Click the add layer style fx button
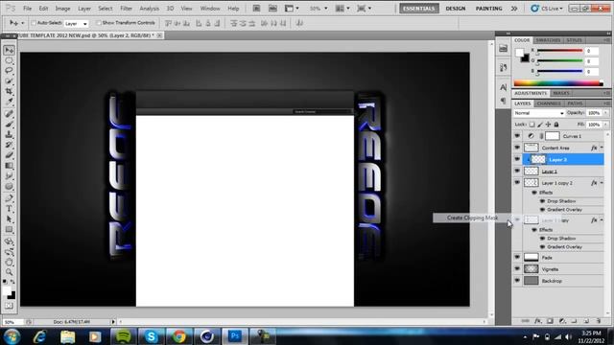 coord(538,321)
